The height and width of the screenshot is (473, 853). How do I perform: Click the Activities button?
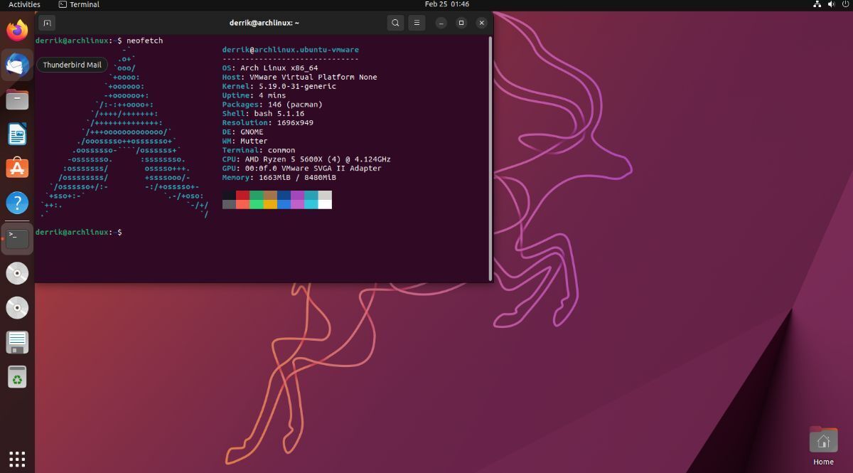coord(24,4)
